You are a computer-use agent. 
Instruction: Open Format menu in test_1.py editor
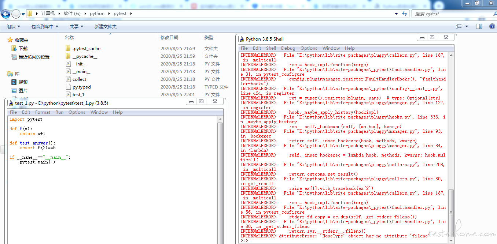coord(43,112)
